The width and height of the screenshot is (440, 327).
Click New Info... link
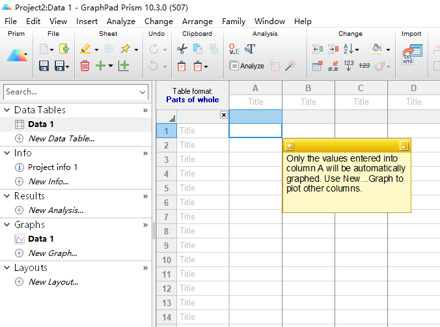click(x=49, y=182)
